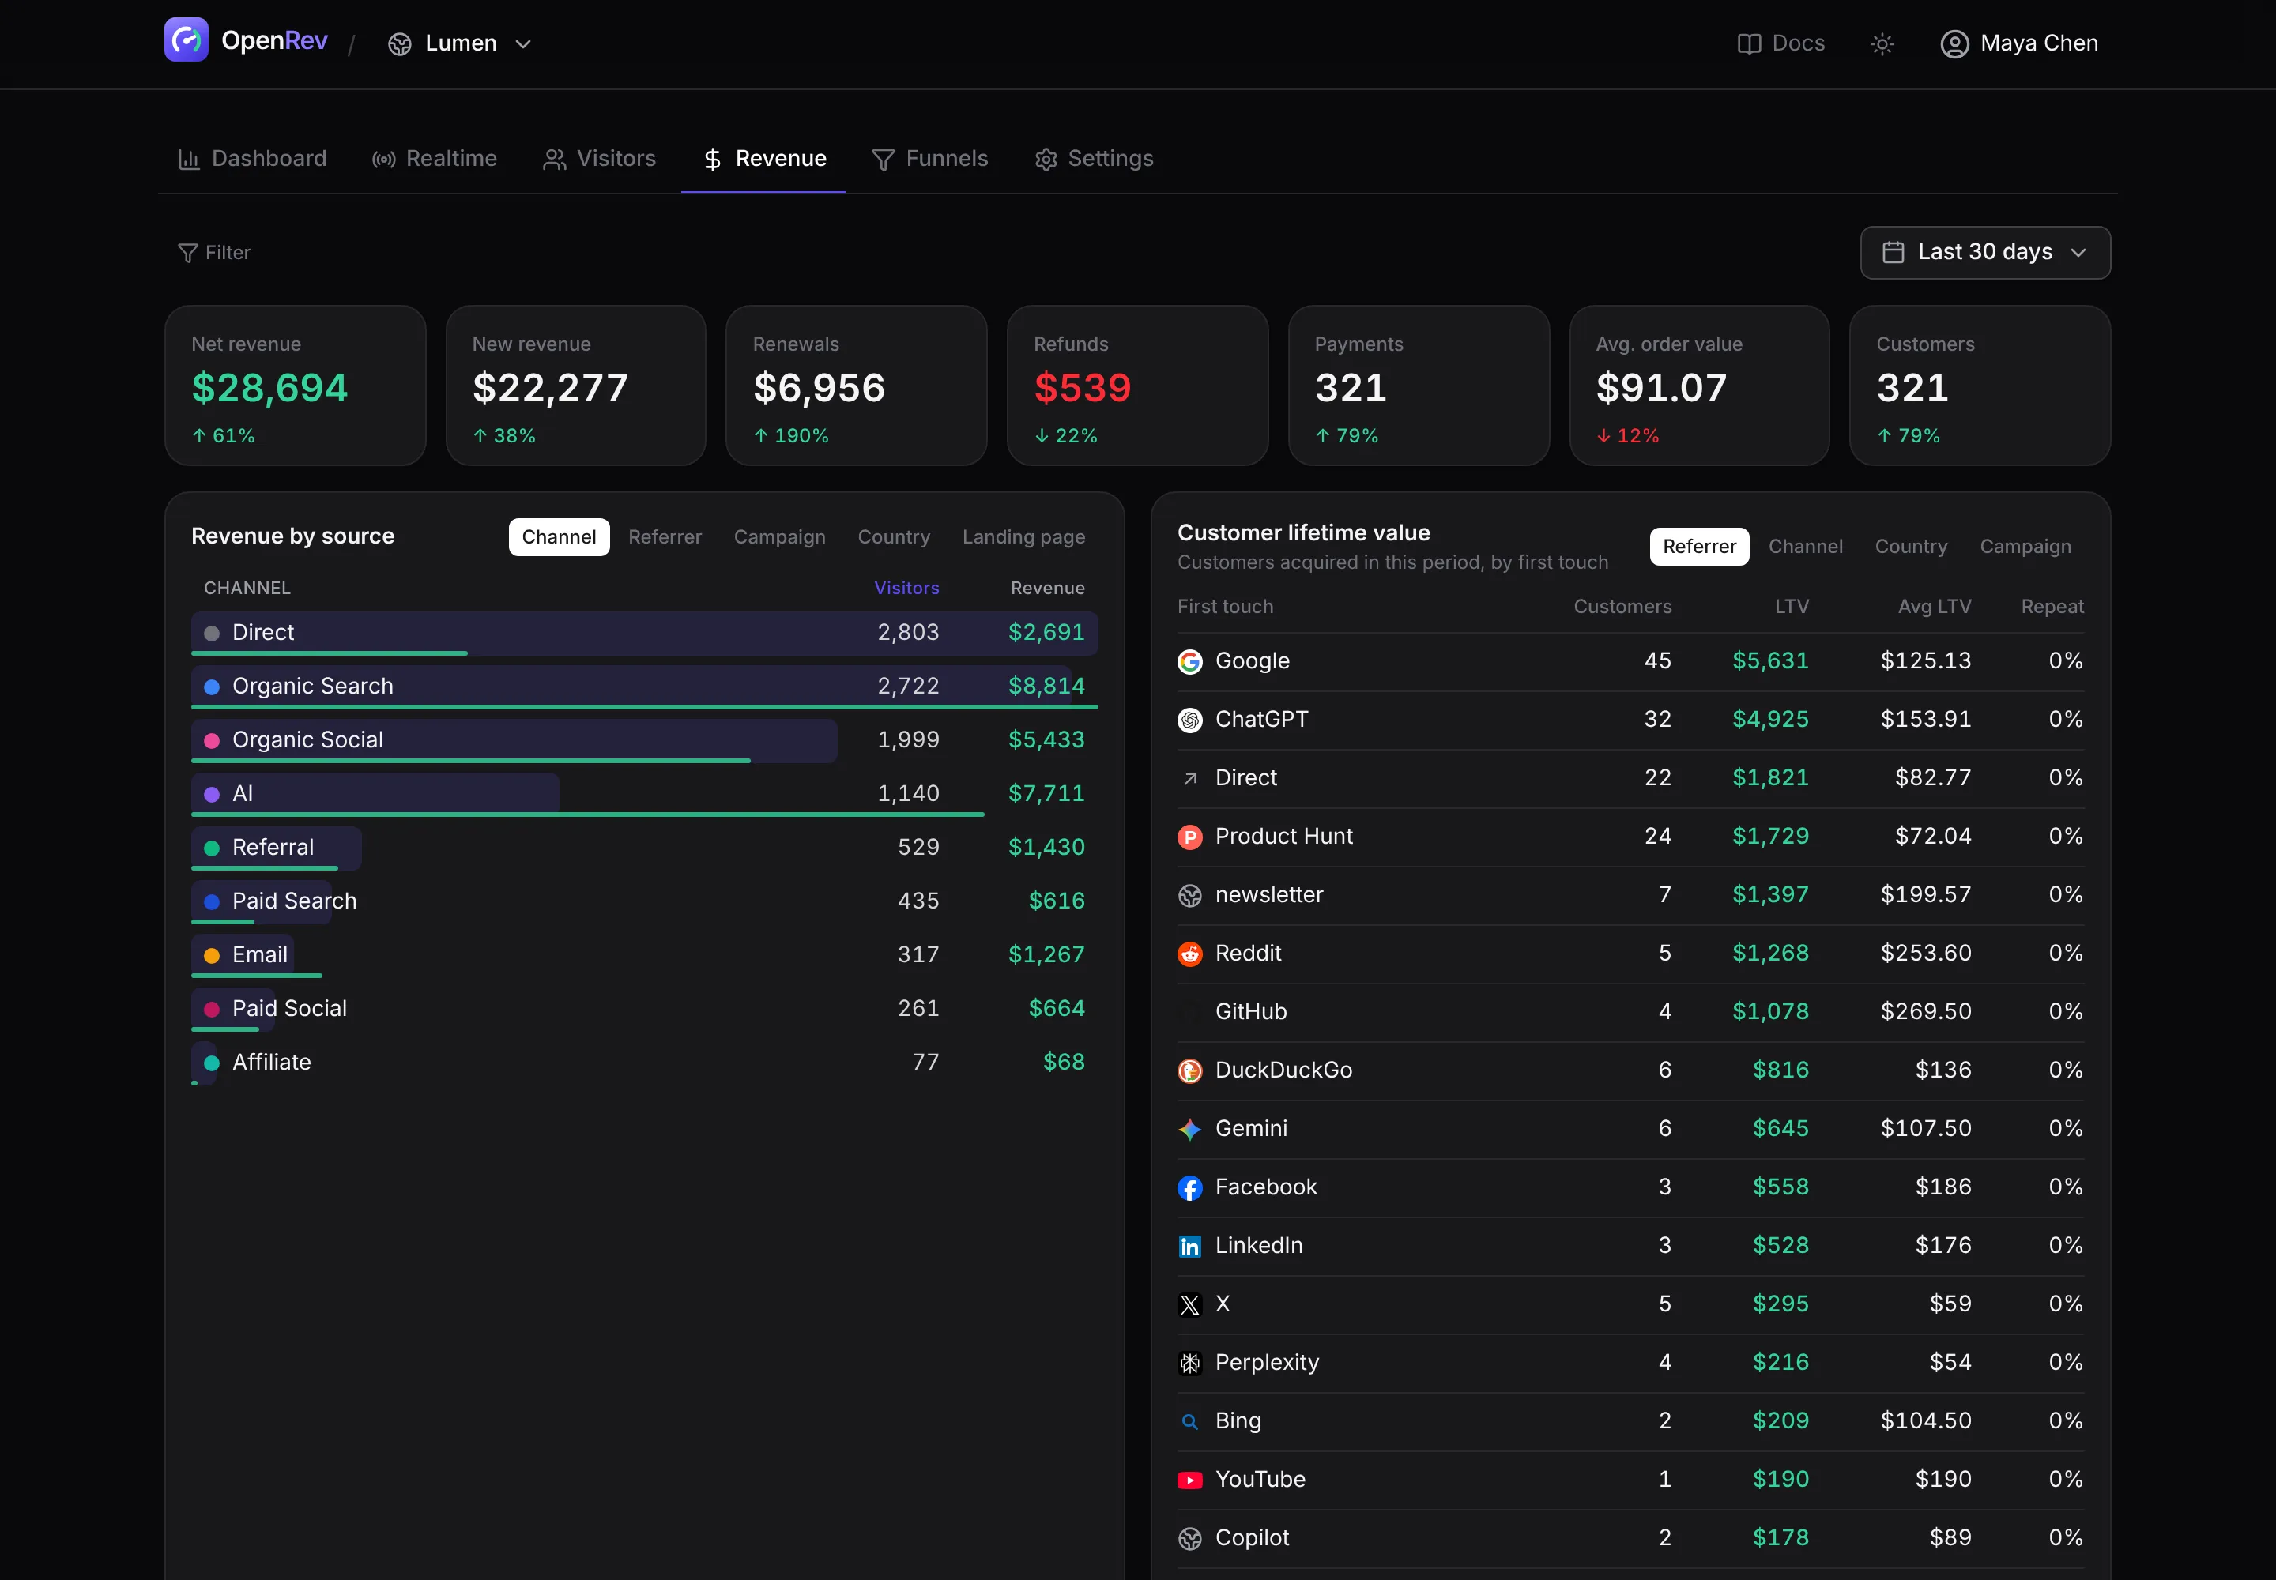The image size is (2276, 1580).
Task: Click the LinkedIn logo icon
Action: click(1189, 1247)
